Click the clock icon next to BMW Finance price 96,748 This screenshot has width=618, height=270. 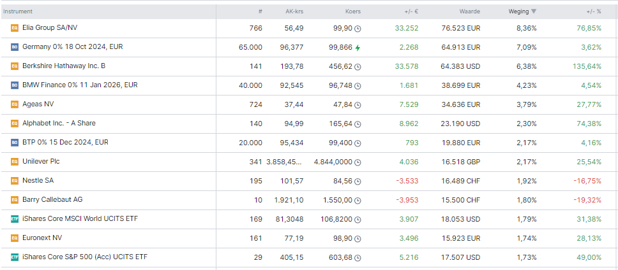click(x=358, y=86)
